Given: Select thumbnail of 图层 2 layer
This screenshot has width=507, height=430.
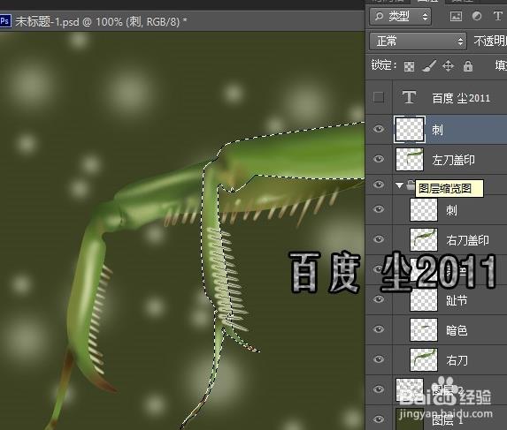Looking at the screenshot, I should point(410,389).
